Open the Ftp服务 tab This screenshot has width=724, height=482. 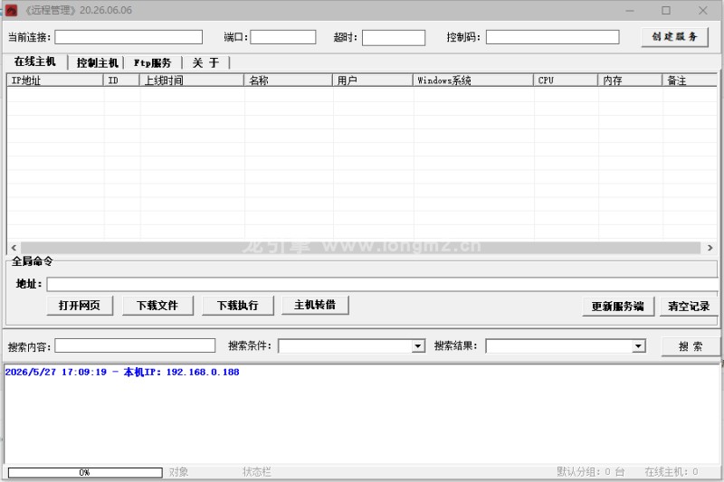tap(152, 62)
